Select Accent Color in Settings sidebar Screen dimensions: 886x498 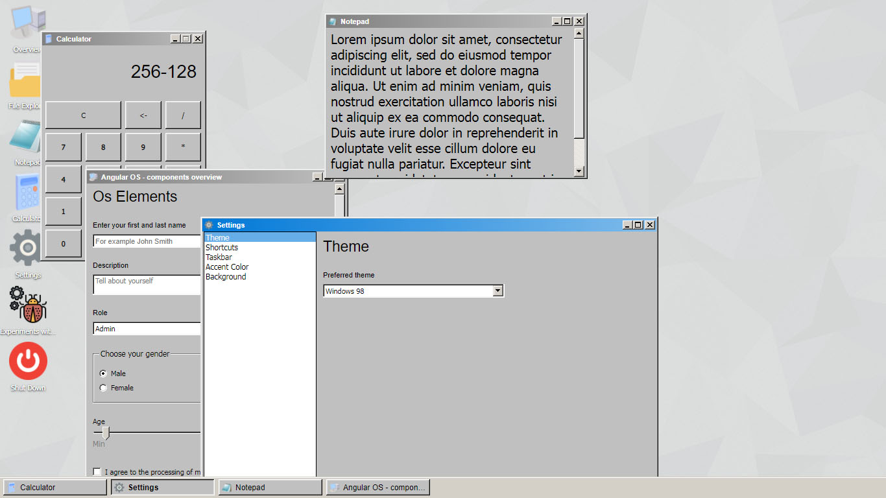pos(227,267)
